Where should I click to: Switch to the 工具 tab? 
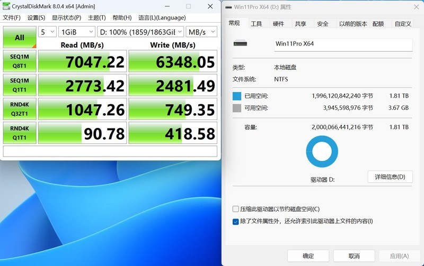coord(256,24)
